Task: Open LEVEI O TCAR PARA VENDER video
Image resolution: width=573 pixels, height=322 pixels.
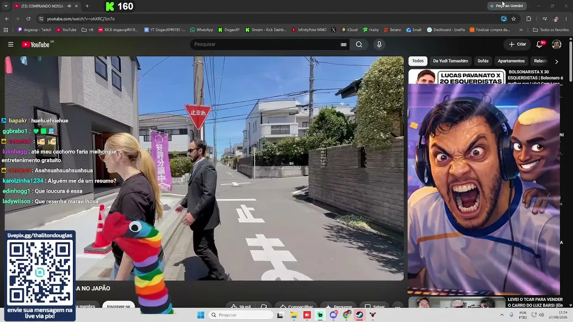Action: [x=535, y=302]
